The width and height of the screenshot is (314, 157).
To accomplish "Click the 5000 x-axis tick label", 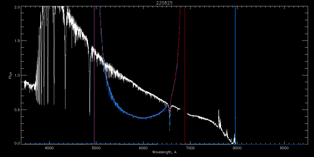I will 96,148.
